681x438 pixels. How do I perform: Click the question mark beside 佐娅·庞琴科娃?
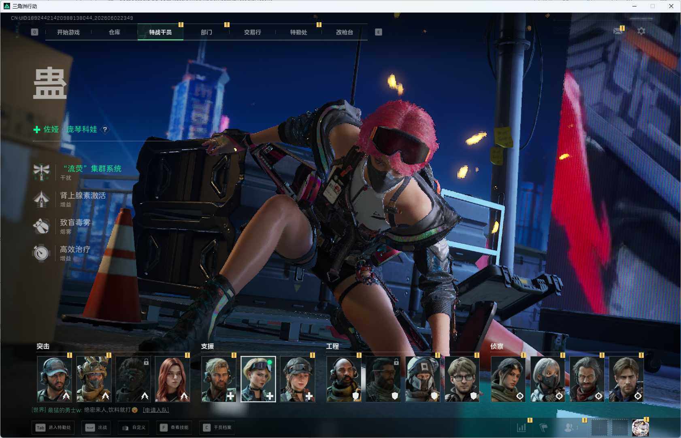[x=105, y=130]
